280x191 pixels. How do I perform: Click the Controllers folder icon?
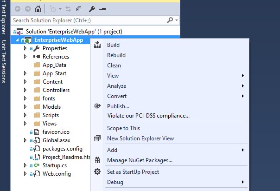click(x=37, y=90)
